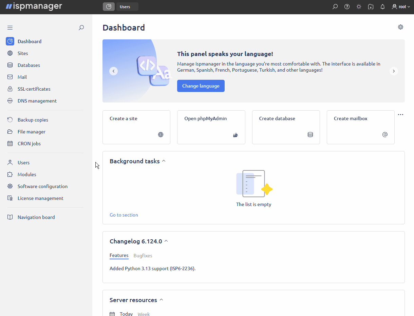Select the Databases icon in the sidebar
The image size is (414, 316).
10,65
